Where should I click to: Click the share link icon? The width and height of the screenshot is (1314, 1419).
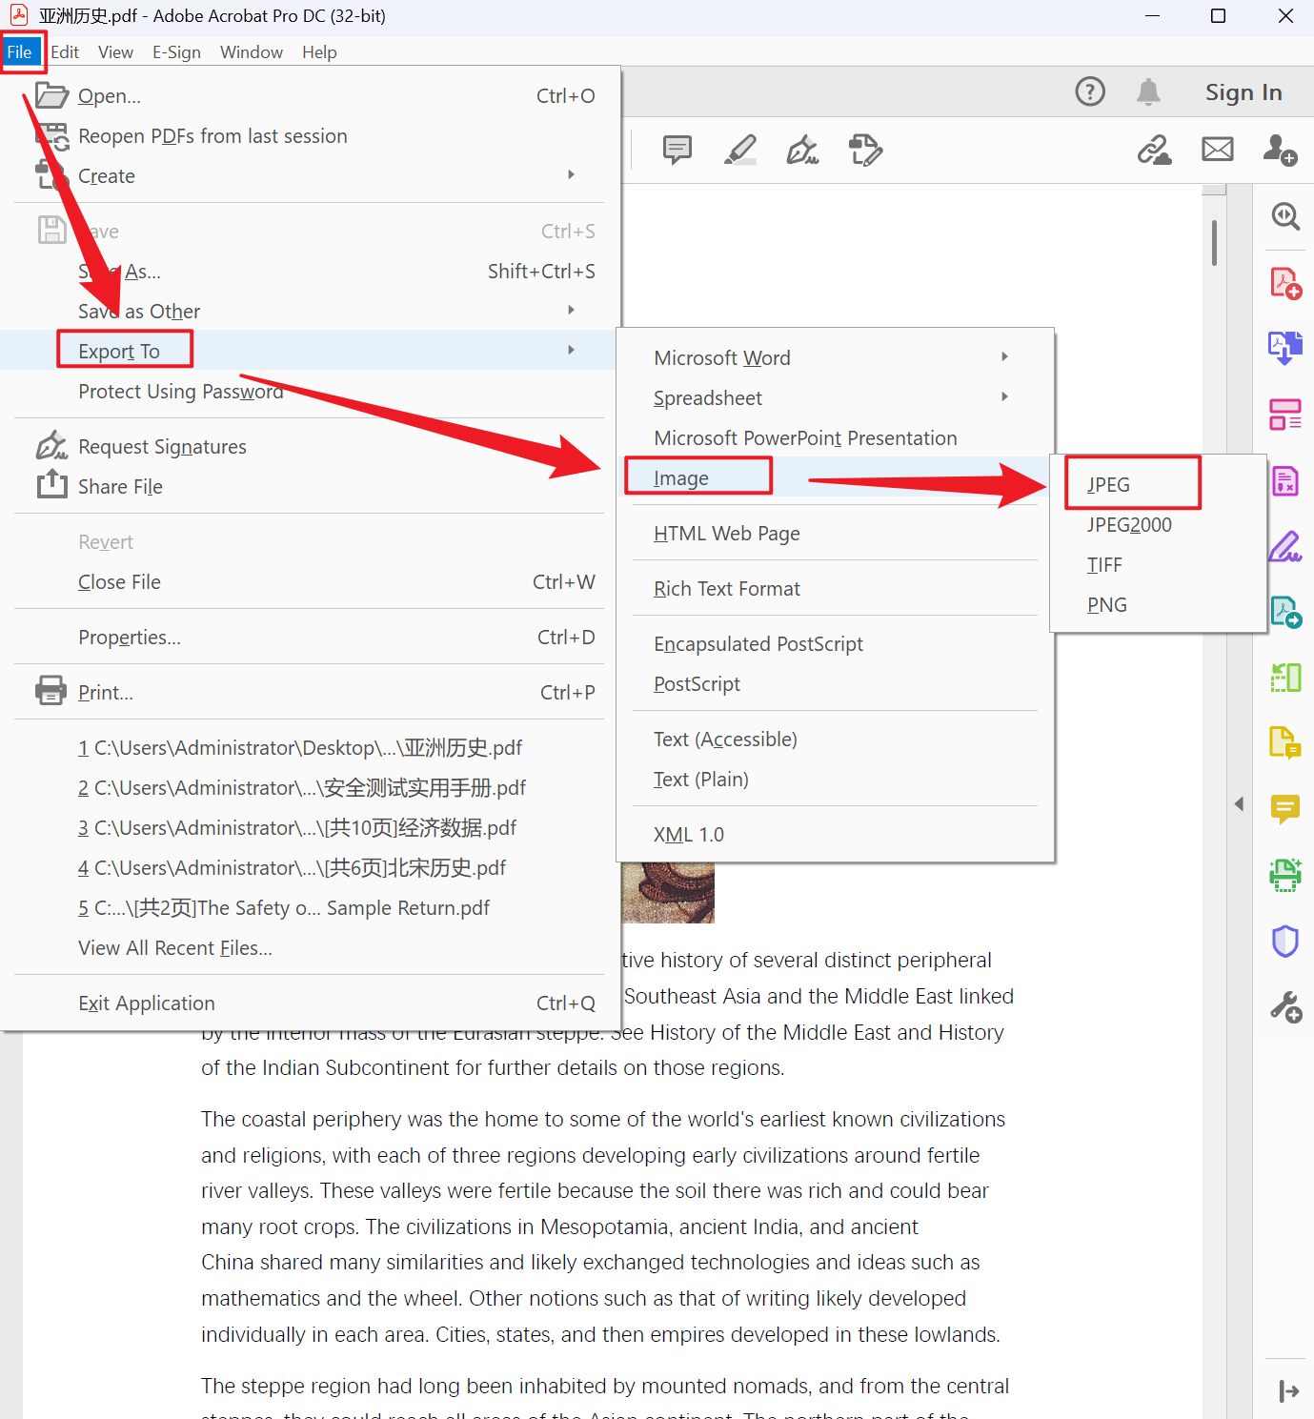coord(1154,150)
